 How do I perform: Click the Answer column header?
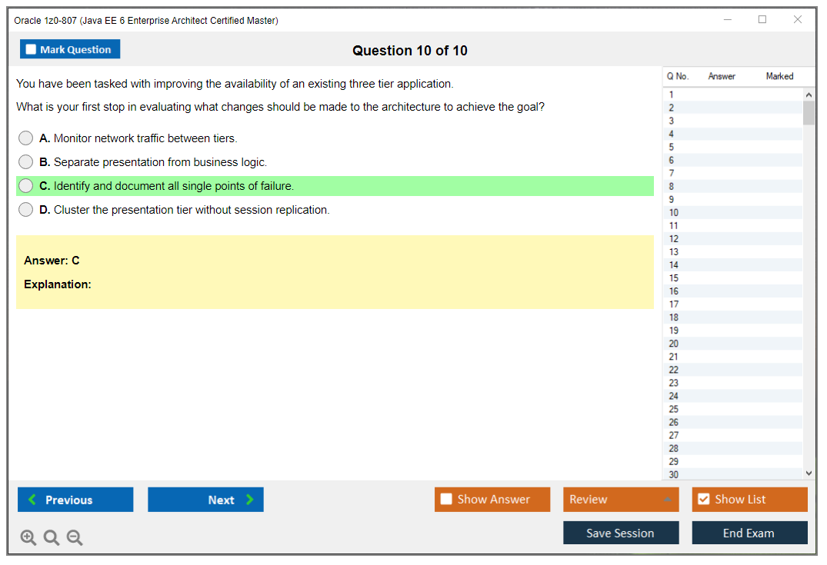(722, 76)
